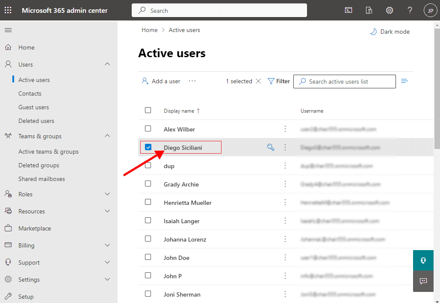
Task: Open Guest users in left navigation
Action: click(33, 107)
